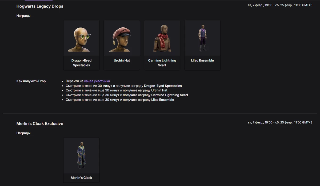The width and height of the screenshot is (320, 186).
Task: Select the Urchin Hat reward image
Action: coord(122,38)
